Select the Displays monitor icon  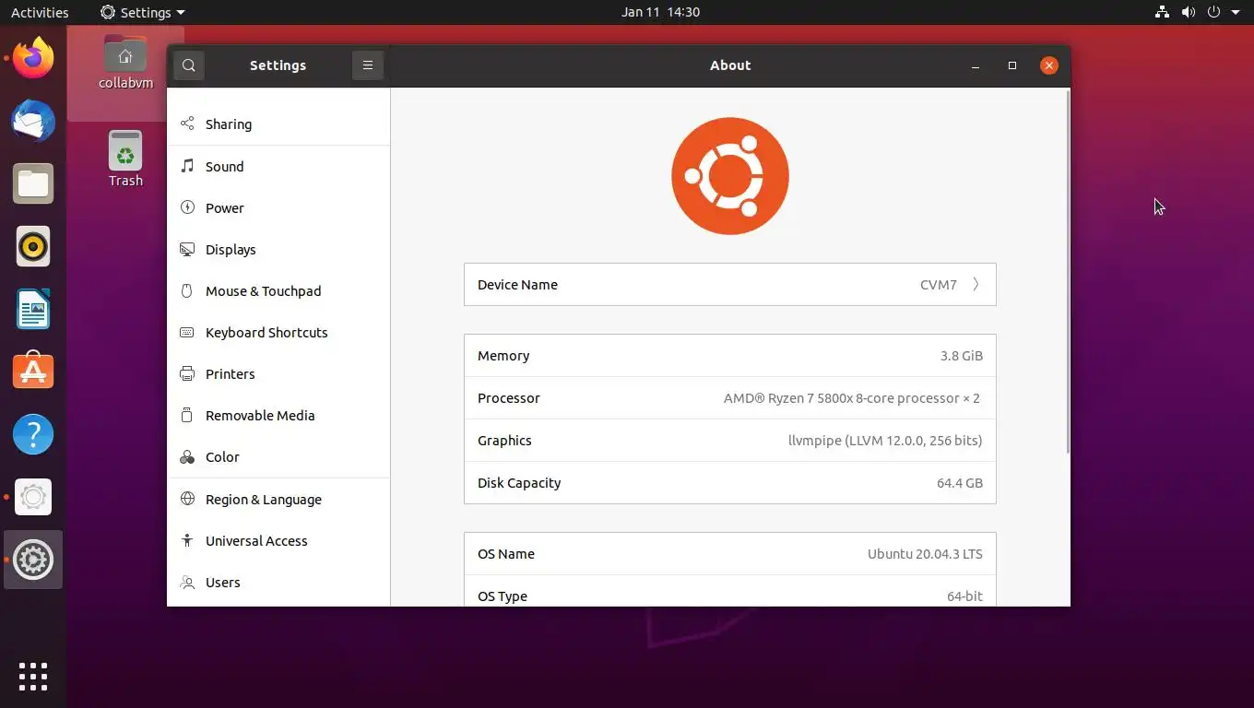(187, 249)
